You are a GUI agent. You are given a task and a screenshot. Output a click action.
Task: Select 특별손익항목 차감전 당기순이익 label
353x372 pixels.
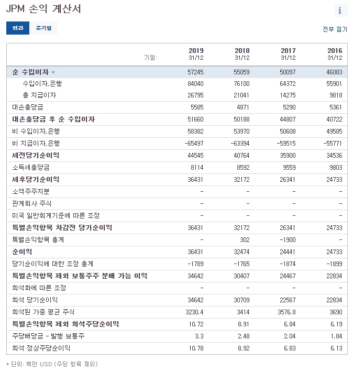pos(62,227)
